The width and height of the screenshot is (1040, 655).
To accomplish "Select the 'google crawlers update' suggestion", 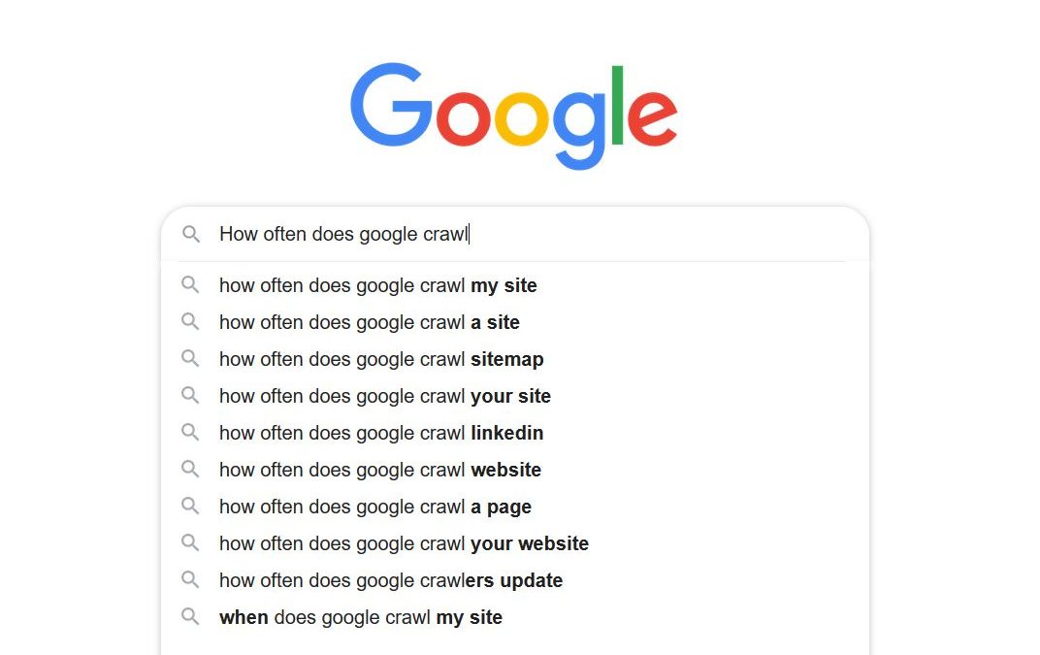I will (391, 580).
